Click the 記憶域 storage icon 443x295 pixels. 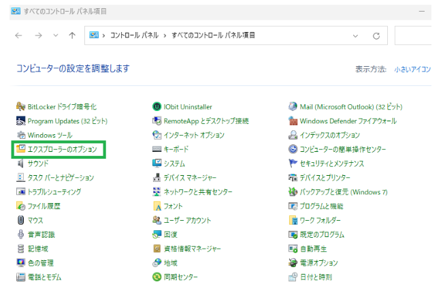20,249
